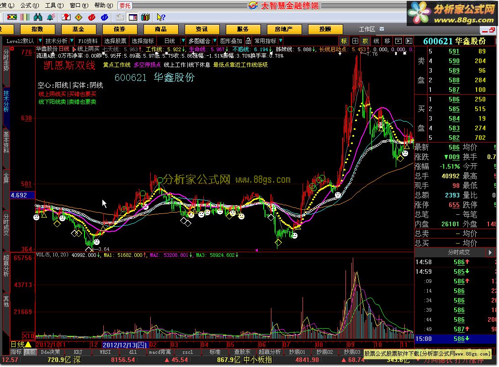Screen dimensions: 499x367
Task: Open the 常用指标 dropdown arrow
Action: tap(281, 41)
